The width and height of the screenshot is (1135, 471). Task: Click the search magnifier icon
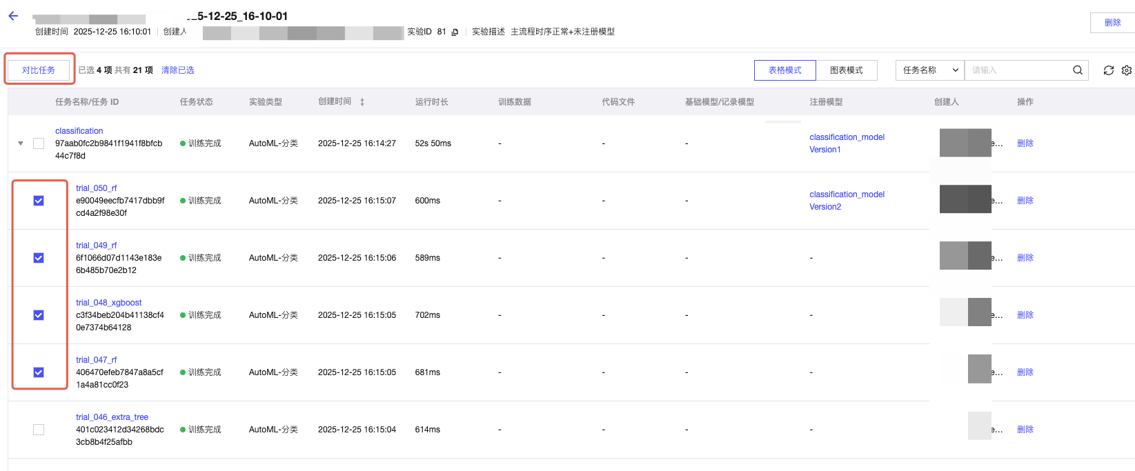point(1077,70)
